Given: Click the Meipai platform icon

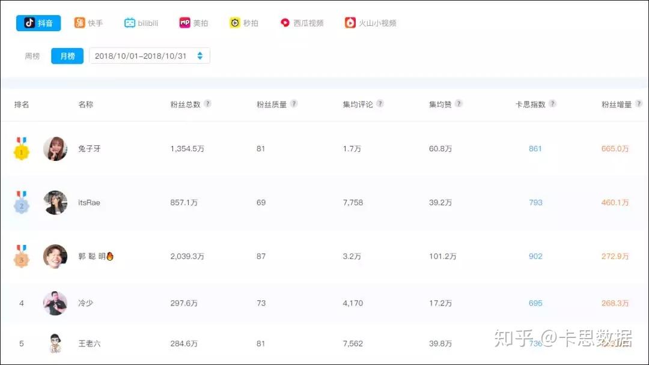Looking at the screenshot, I should coord(184,23).
